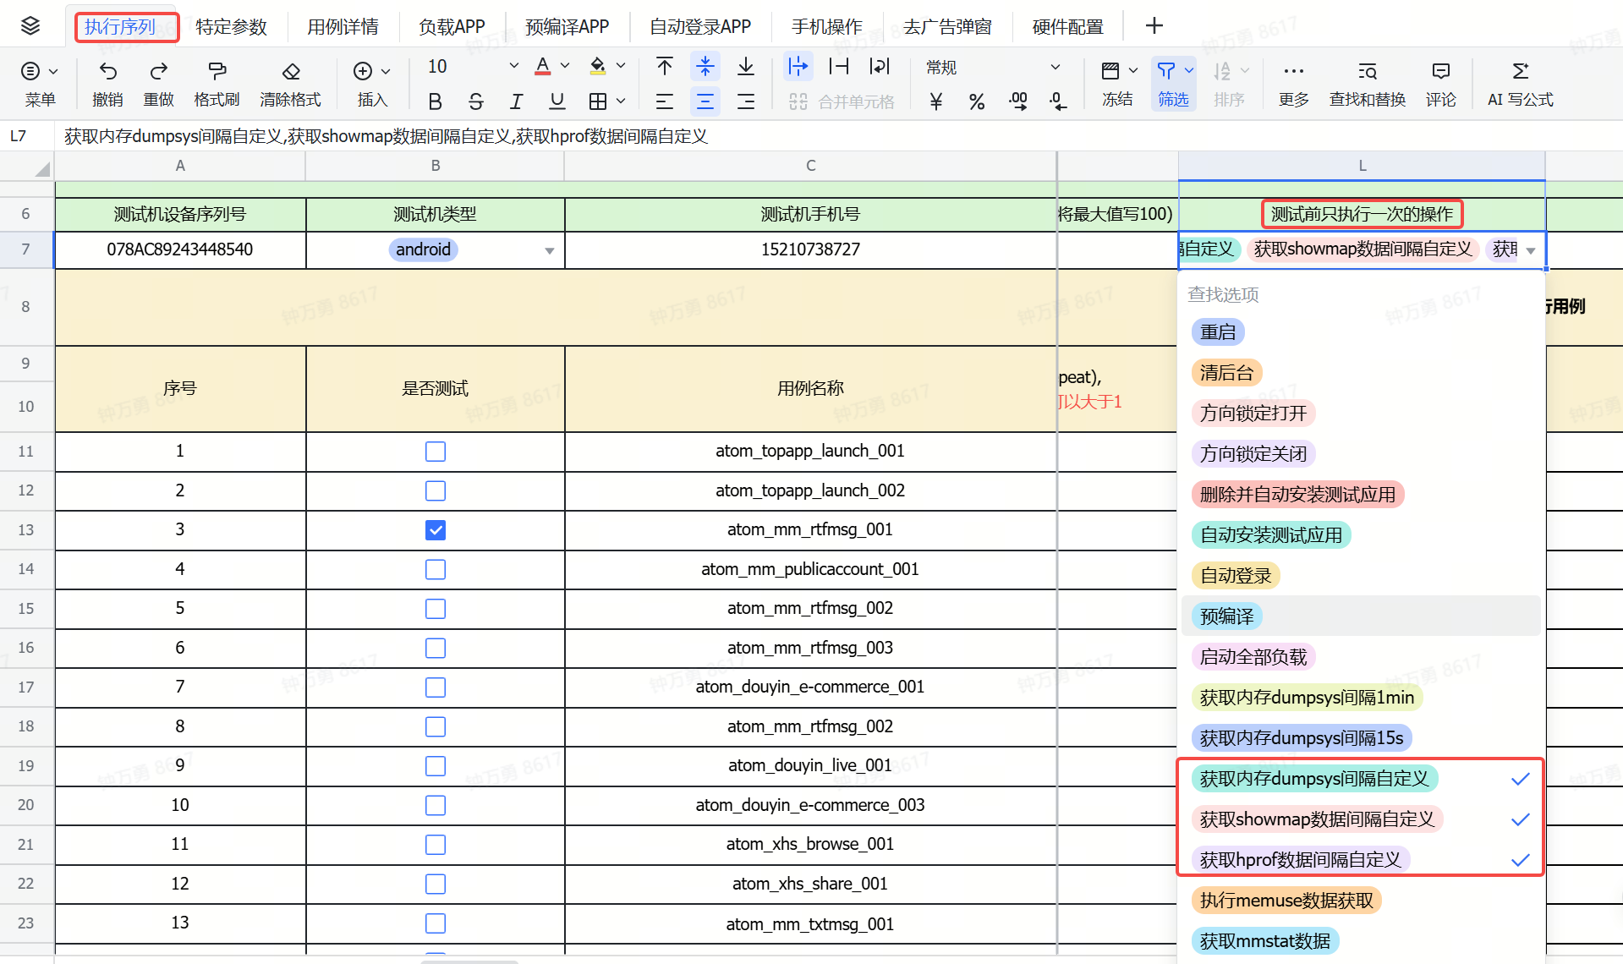Screen dimensions: 1623x964
Task: Check box for atom_mm_publicaccount_001
Action: [436, 569]
